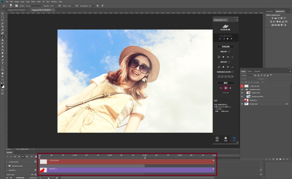Select the Move tool
292x179 pixels.
point(2,13)
